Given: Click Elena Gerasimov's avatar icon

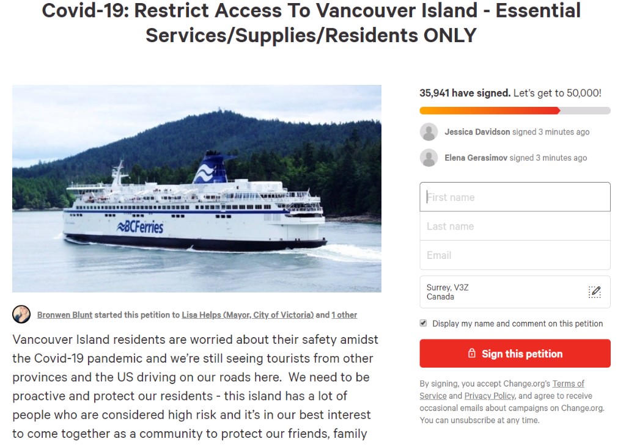Looking at the screenshot, I should [x=429, y=158].
